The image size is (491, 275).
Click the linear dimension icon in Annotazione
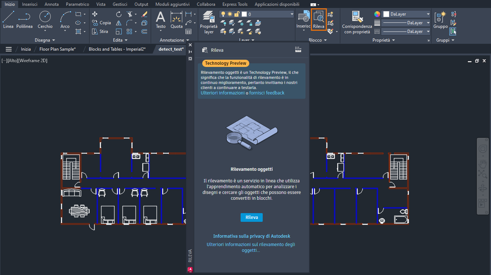[188, 14]
